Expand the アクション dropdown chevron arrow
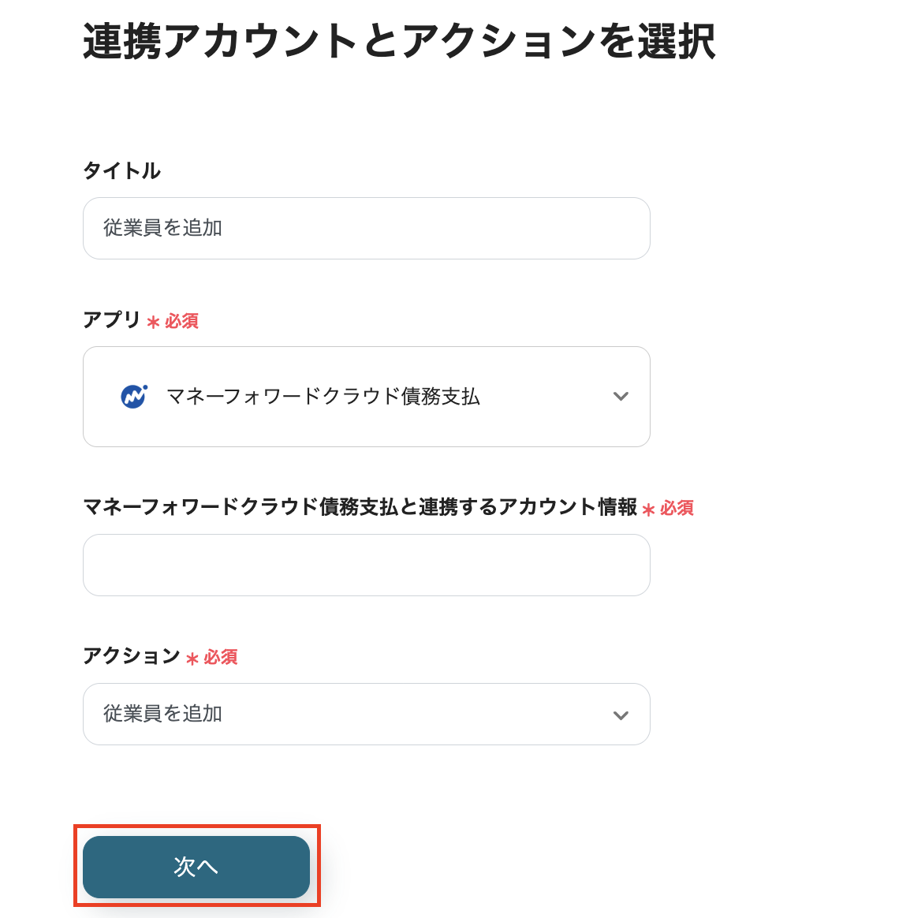The height and width of the screenshot is (918, 910). point(621,715)
